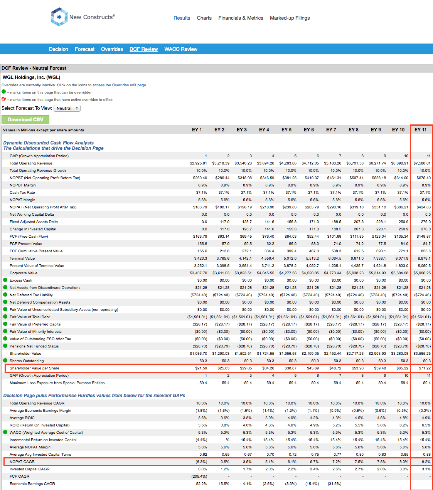Click override dot for Net Assets from Discontinued Operations

pos(5,287)
